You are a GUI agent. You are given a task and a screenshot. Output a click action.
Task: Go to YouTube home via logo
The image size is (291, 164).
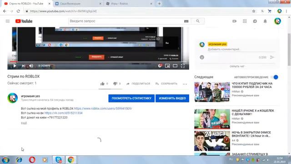24,21
